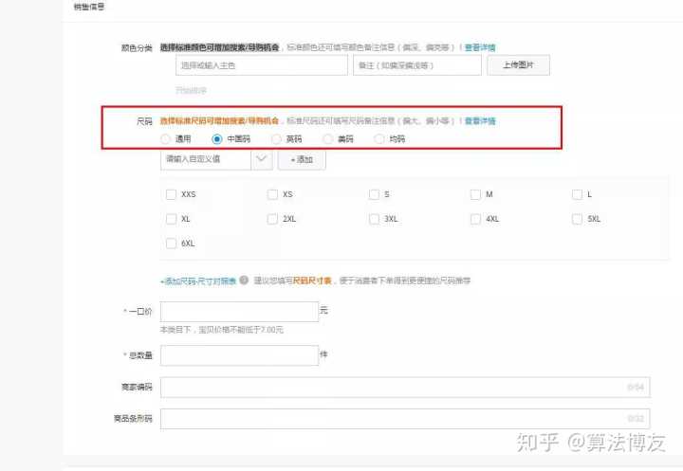The width and height of the screenshot is (683, 471).
Task: Click the 上传图片 button
Action: [x=518, y=65]
